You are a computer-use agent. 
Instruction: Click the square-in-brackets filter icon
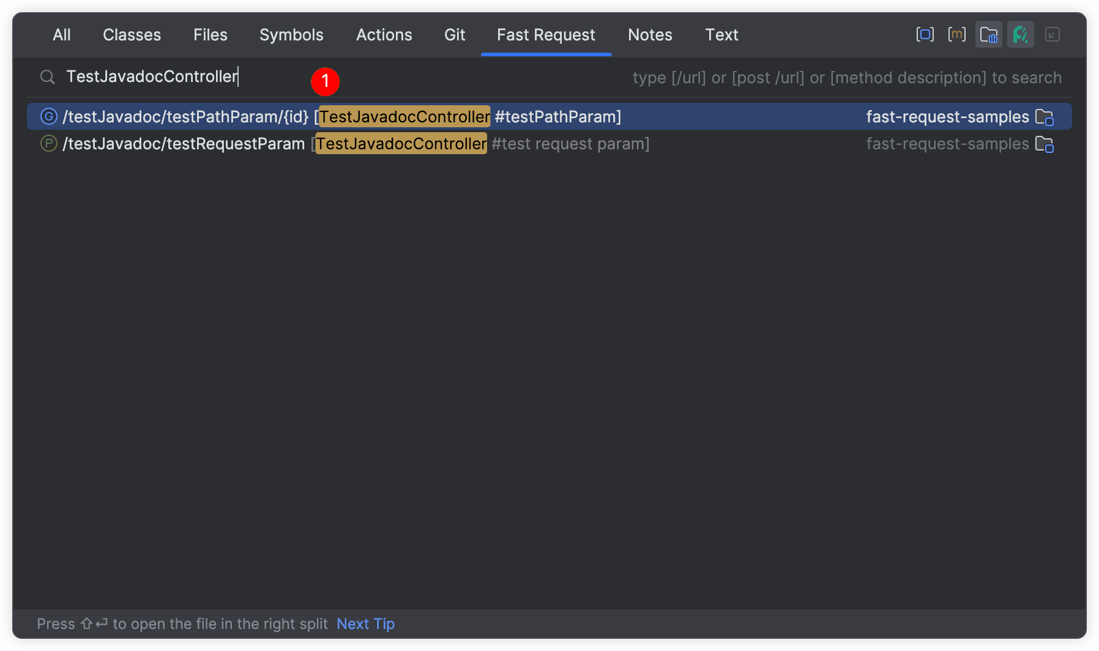coord(925,34)
